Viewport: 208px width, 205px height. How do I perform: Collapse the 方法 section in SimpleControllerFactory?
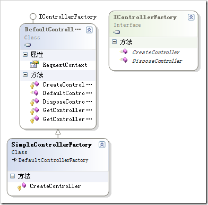coord(13,176)
